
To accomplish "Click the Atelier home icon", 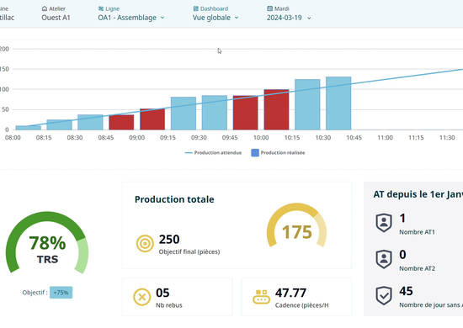I will (x=45, y=8).
